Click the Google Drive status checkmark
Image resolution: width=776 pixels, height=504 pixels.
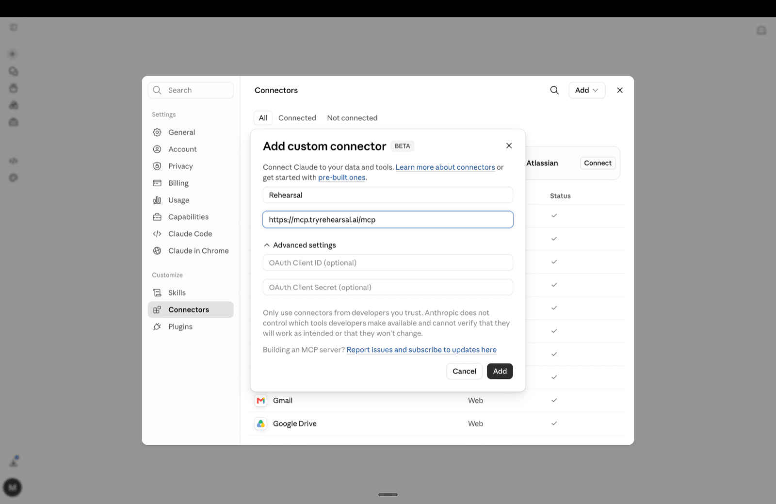click(x=554, y=424)
